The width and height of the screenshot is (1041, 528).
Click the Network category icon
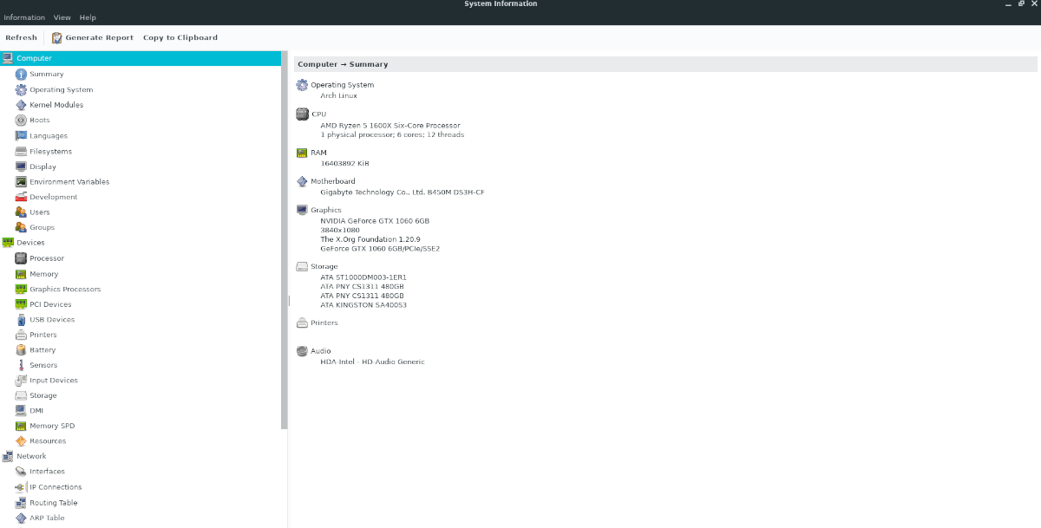(8, 456)
